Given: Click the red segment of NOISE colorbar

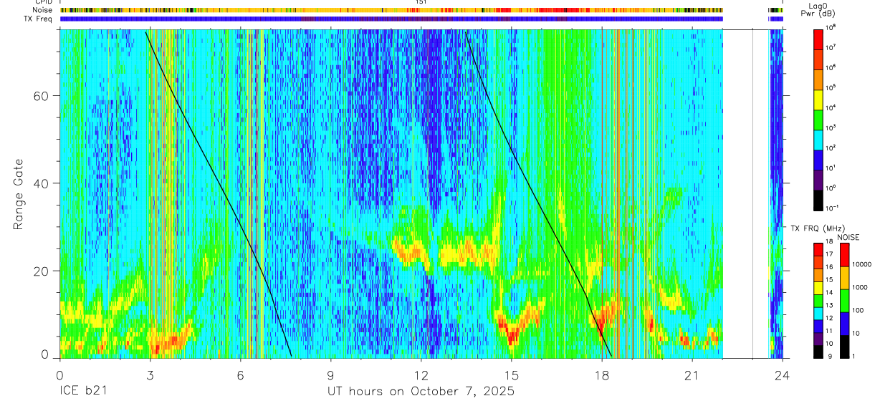Looking at the screenshot, I should [844, 255].
